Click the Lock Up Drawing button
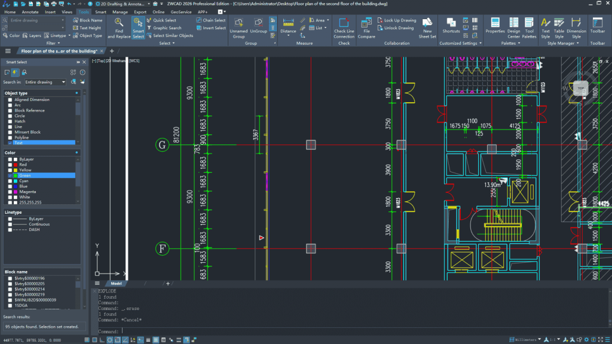 pos(398,20)
